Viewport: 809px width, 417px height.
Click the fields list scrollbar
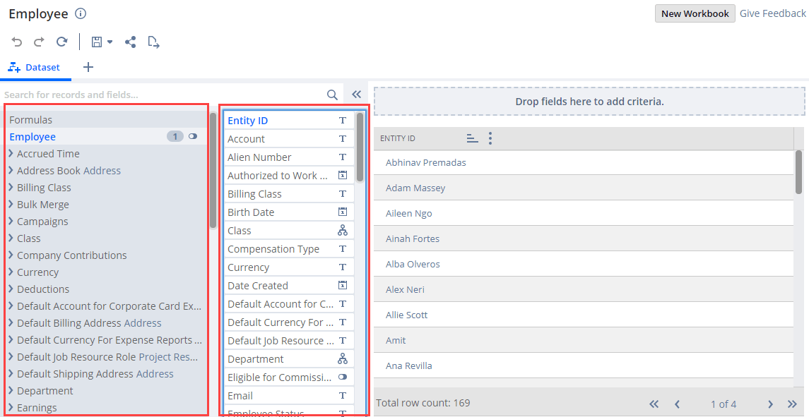[x=360, y=147]
